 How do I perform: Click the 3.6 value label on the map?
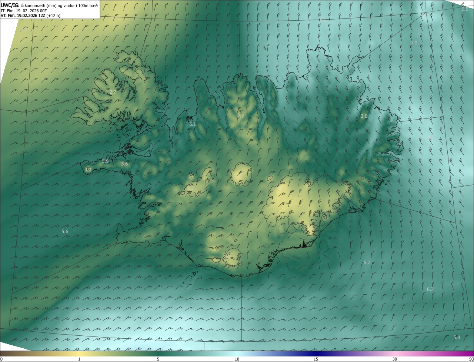(x=124, y=164)
